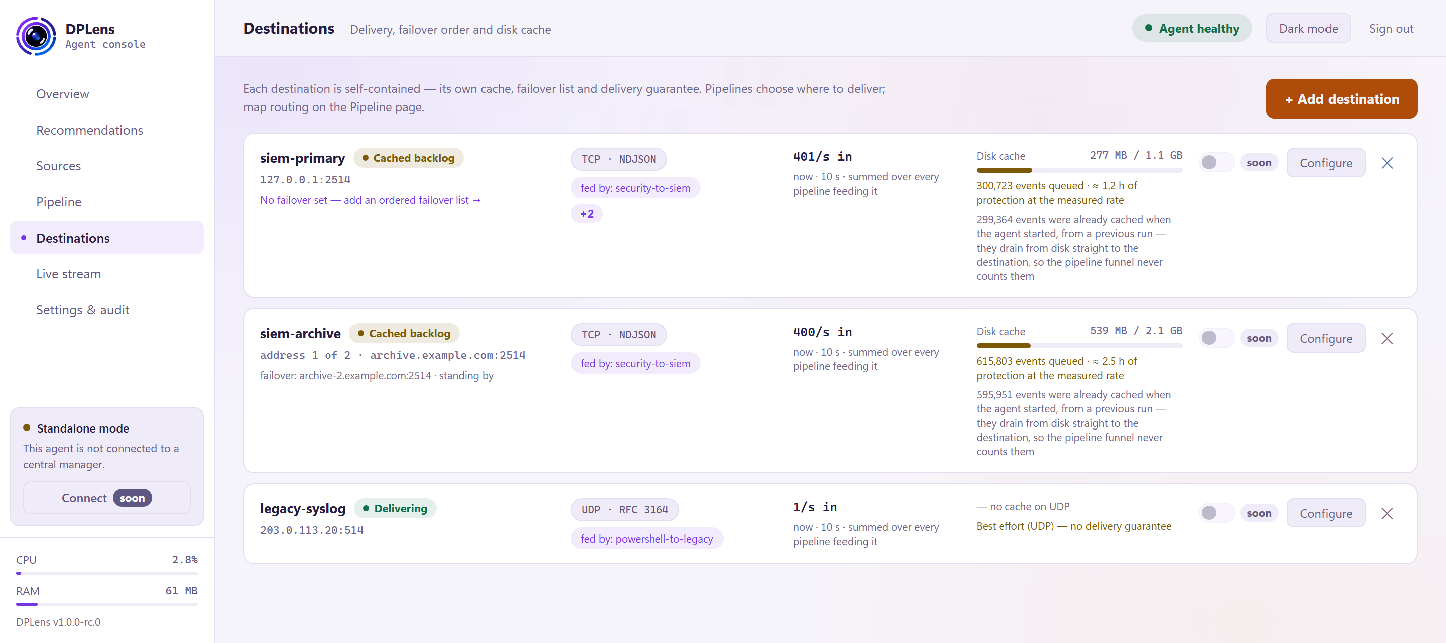Click the Standalone mode heading
This screenshot has height=643, width=1446.
(82, 428)
